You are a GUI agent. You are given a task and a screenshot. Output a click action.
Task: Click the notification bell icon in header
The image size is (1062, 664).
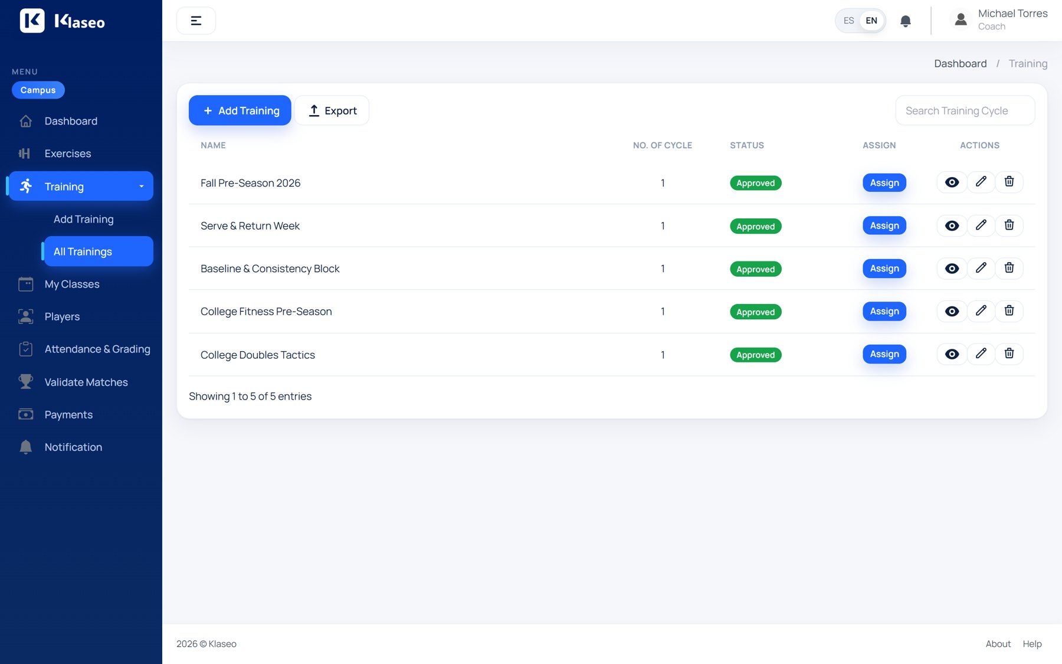tap(906, 21)
